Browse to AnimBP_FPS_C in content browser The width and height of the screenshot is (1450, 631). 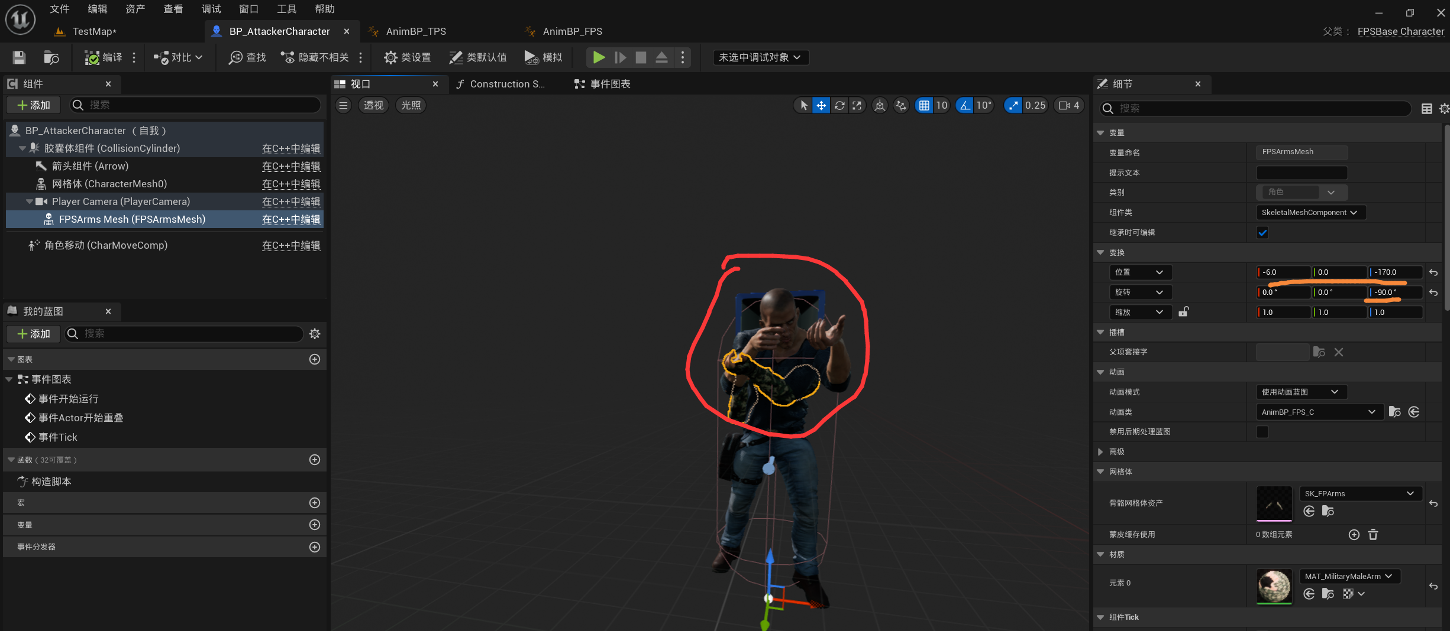coord(1394,412)
